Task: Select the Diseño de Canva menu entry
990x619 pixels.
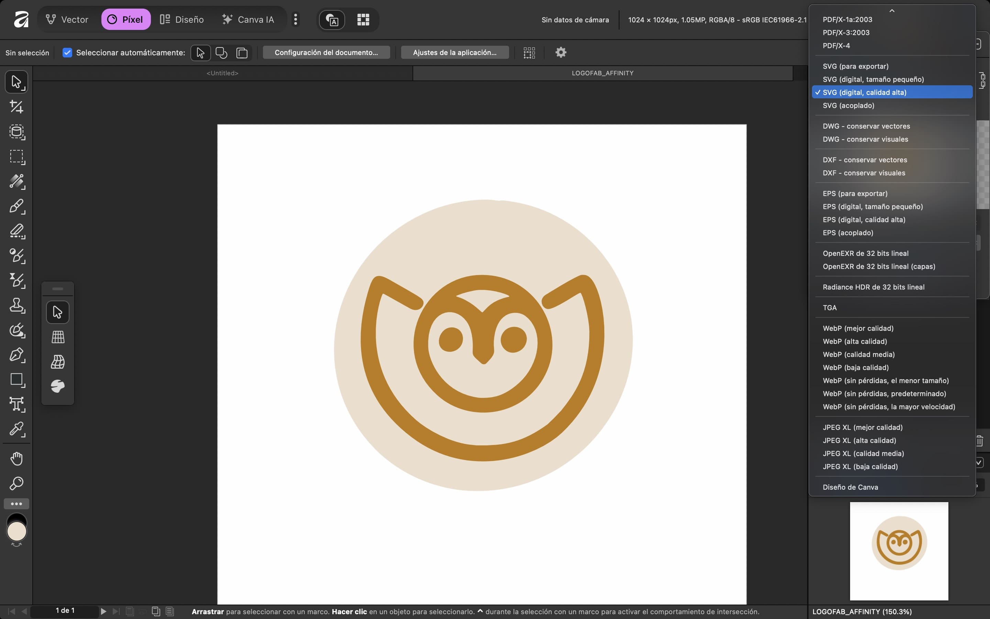Action: 850,487
